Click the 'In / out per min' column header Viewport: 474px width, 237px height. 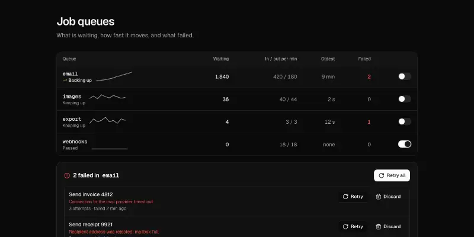[281, 59]
